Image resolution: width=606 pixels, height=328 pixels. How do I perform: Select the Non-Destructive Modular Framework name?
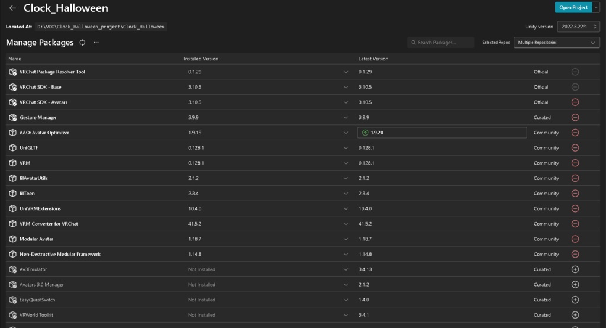(x=60, y=254)
